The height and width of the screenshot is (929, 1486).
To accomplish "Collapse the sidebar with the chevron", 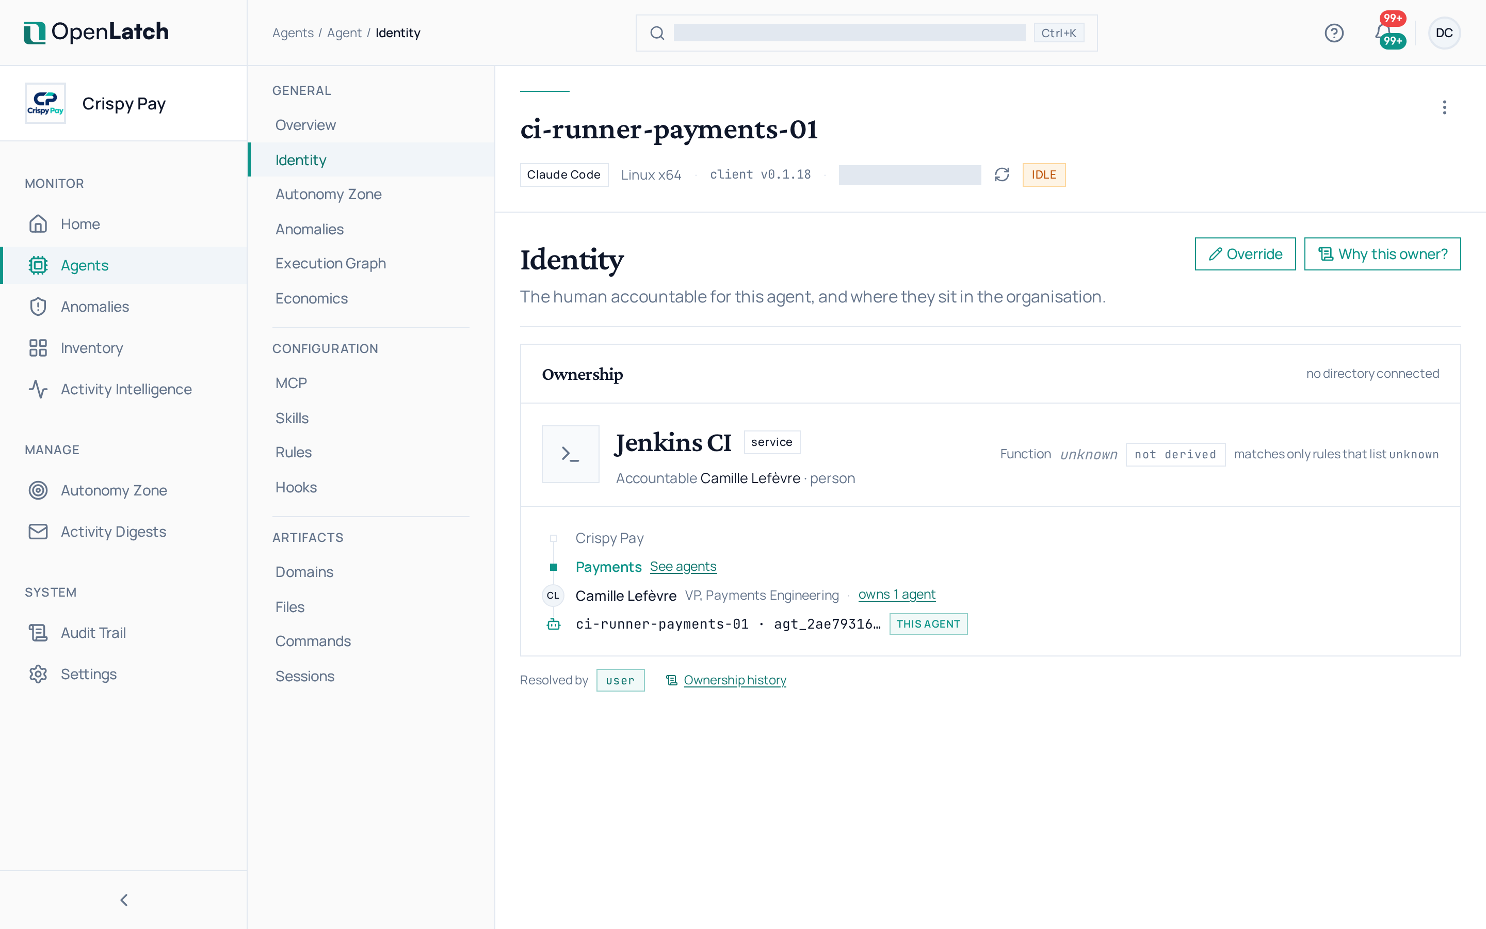I will (123, 900).
